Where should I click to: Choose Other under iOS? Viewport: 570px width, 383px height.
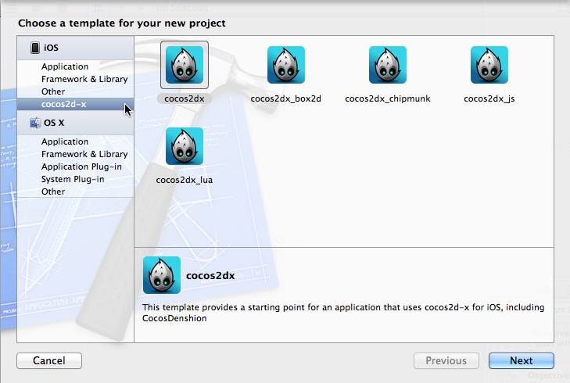[x=53, y=91]
